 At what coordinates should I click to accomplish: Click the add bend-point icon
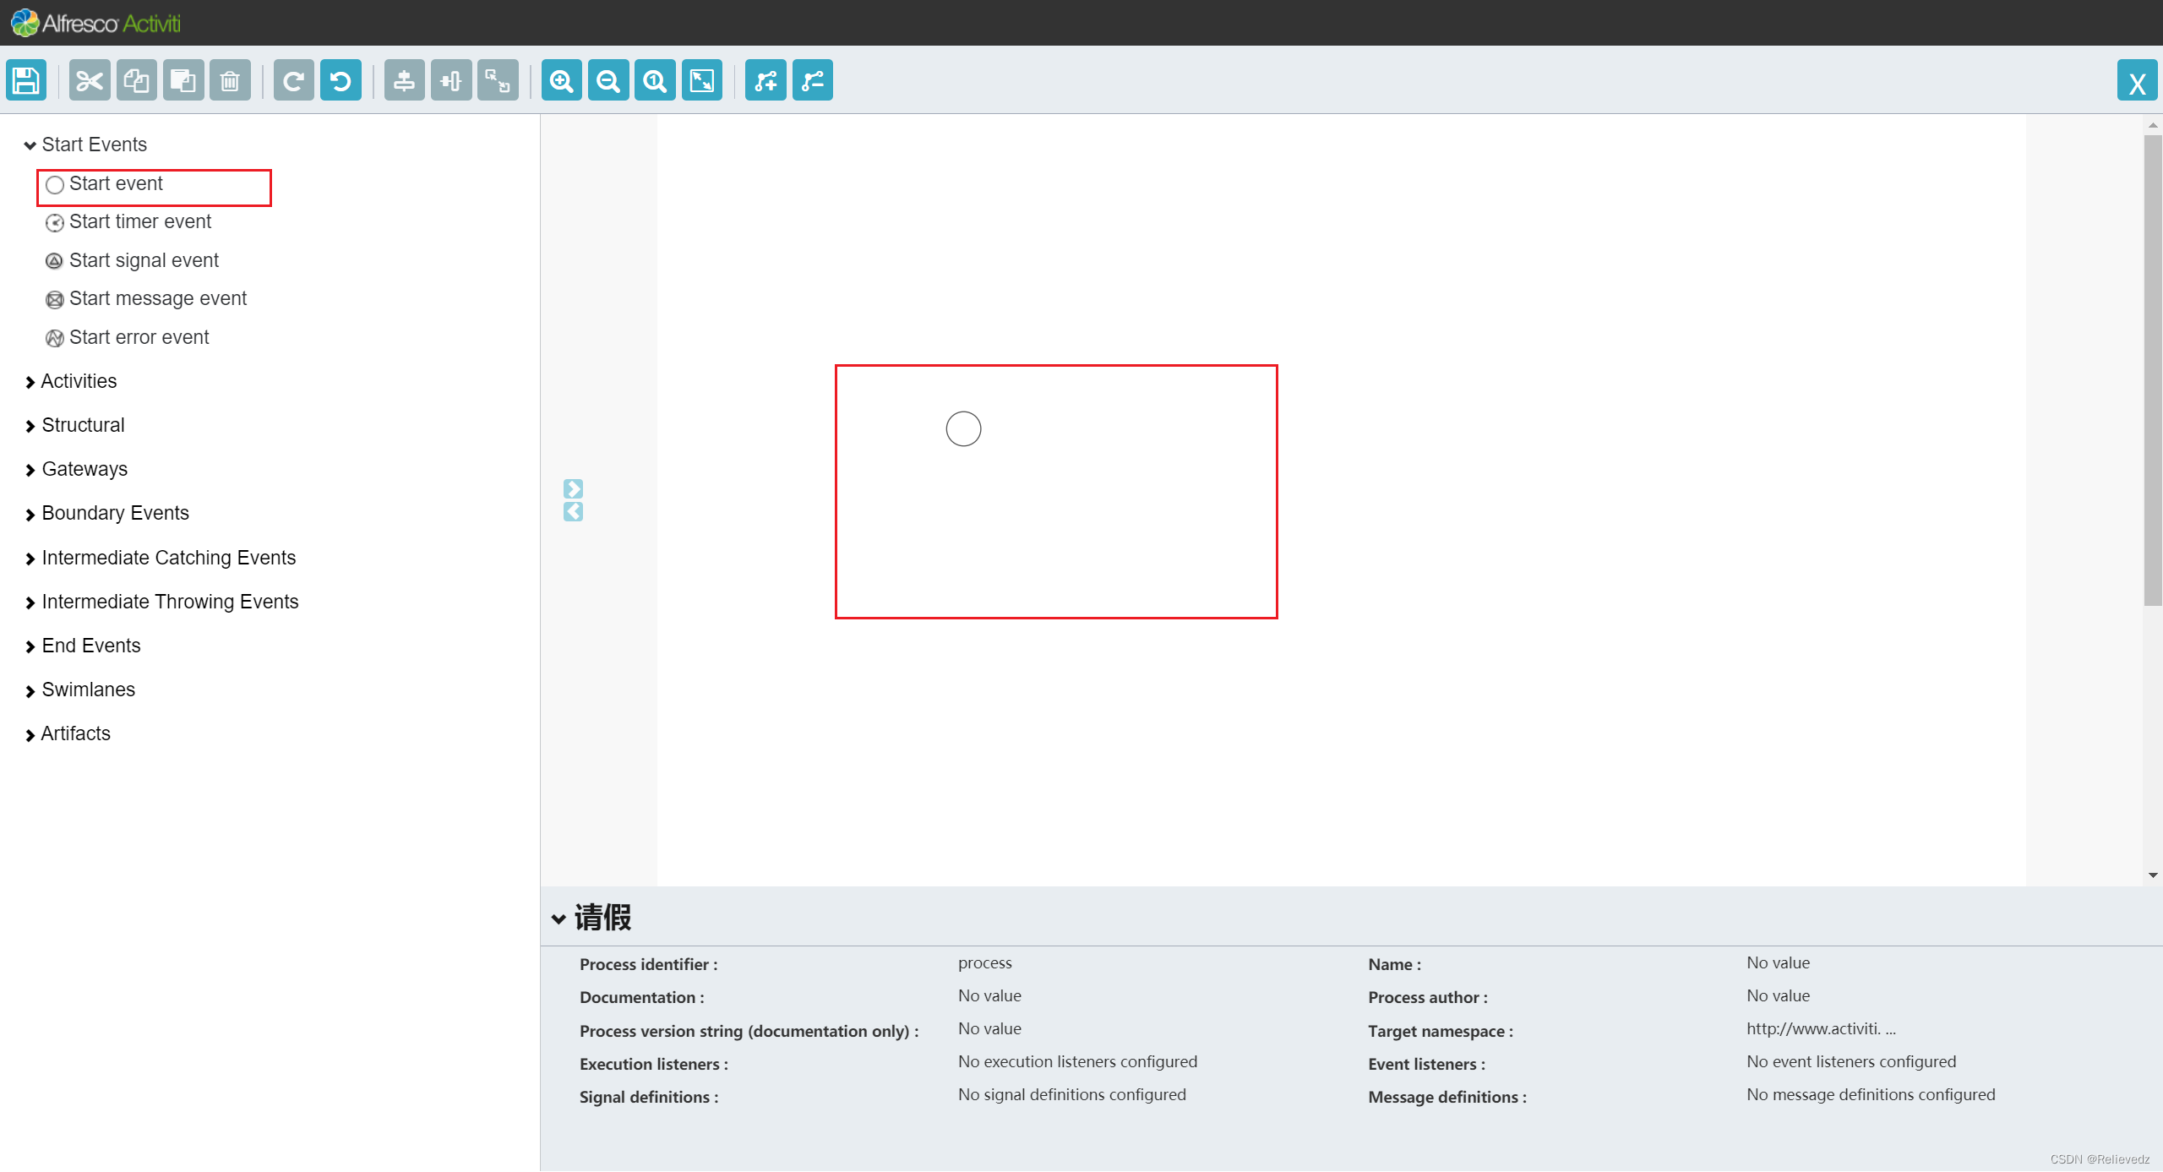(765, 81)
